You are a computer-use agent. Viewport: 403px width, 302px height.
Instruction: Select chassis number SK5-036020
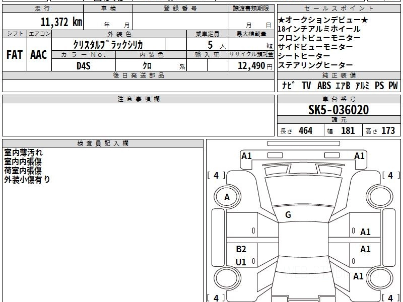click(339, 109)
